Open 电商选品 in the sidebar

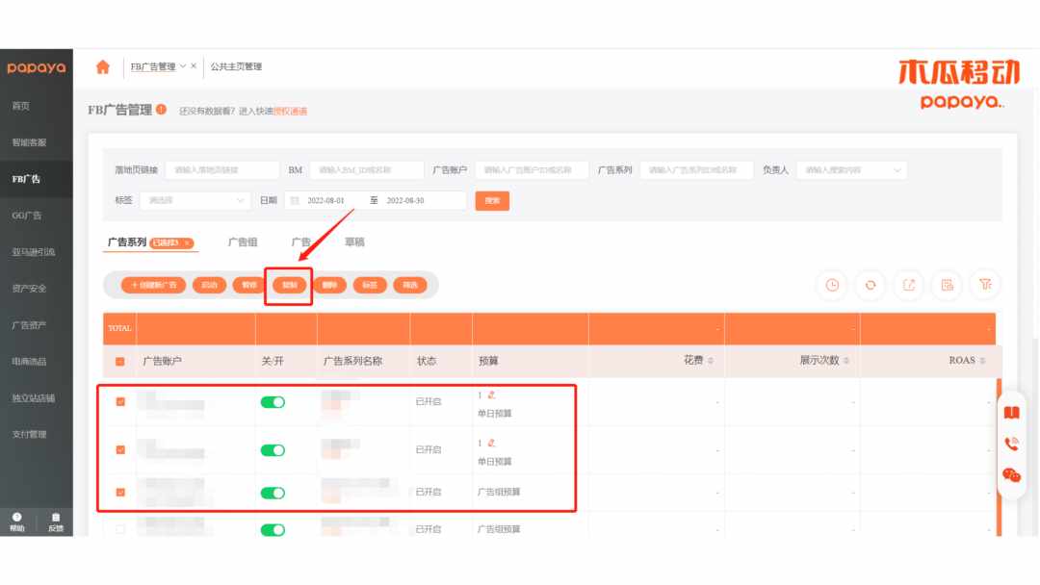(29, 362)
